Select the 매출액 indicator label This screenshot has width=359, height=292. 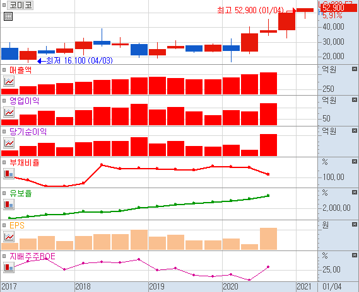point(20,70)
